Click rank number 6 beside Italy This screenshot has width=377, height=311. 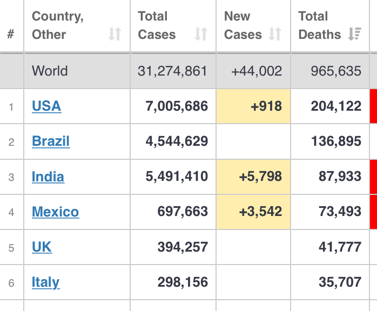click(x=11, y=283)
